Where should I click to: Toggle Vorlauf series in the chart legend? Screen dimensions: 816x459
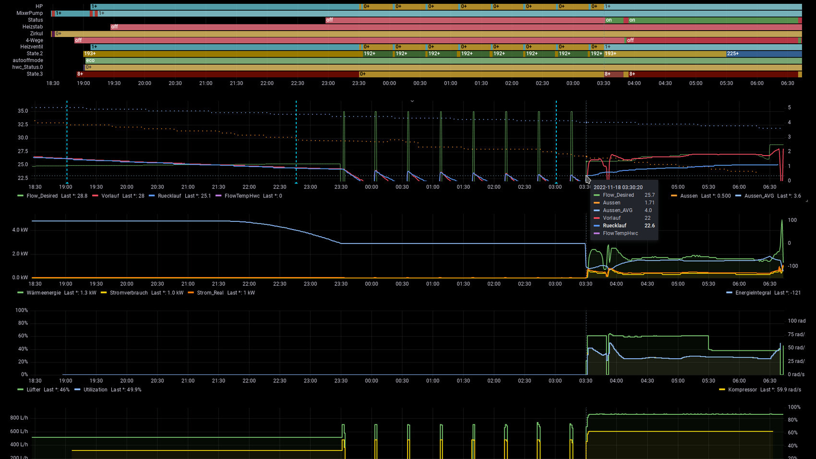click(x=110, y=196)
